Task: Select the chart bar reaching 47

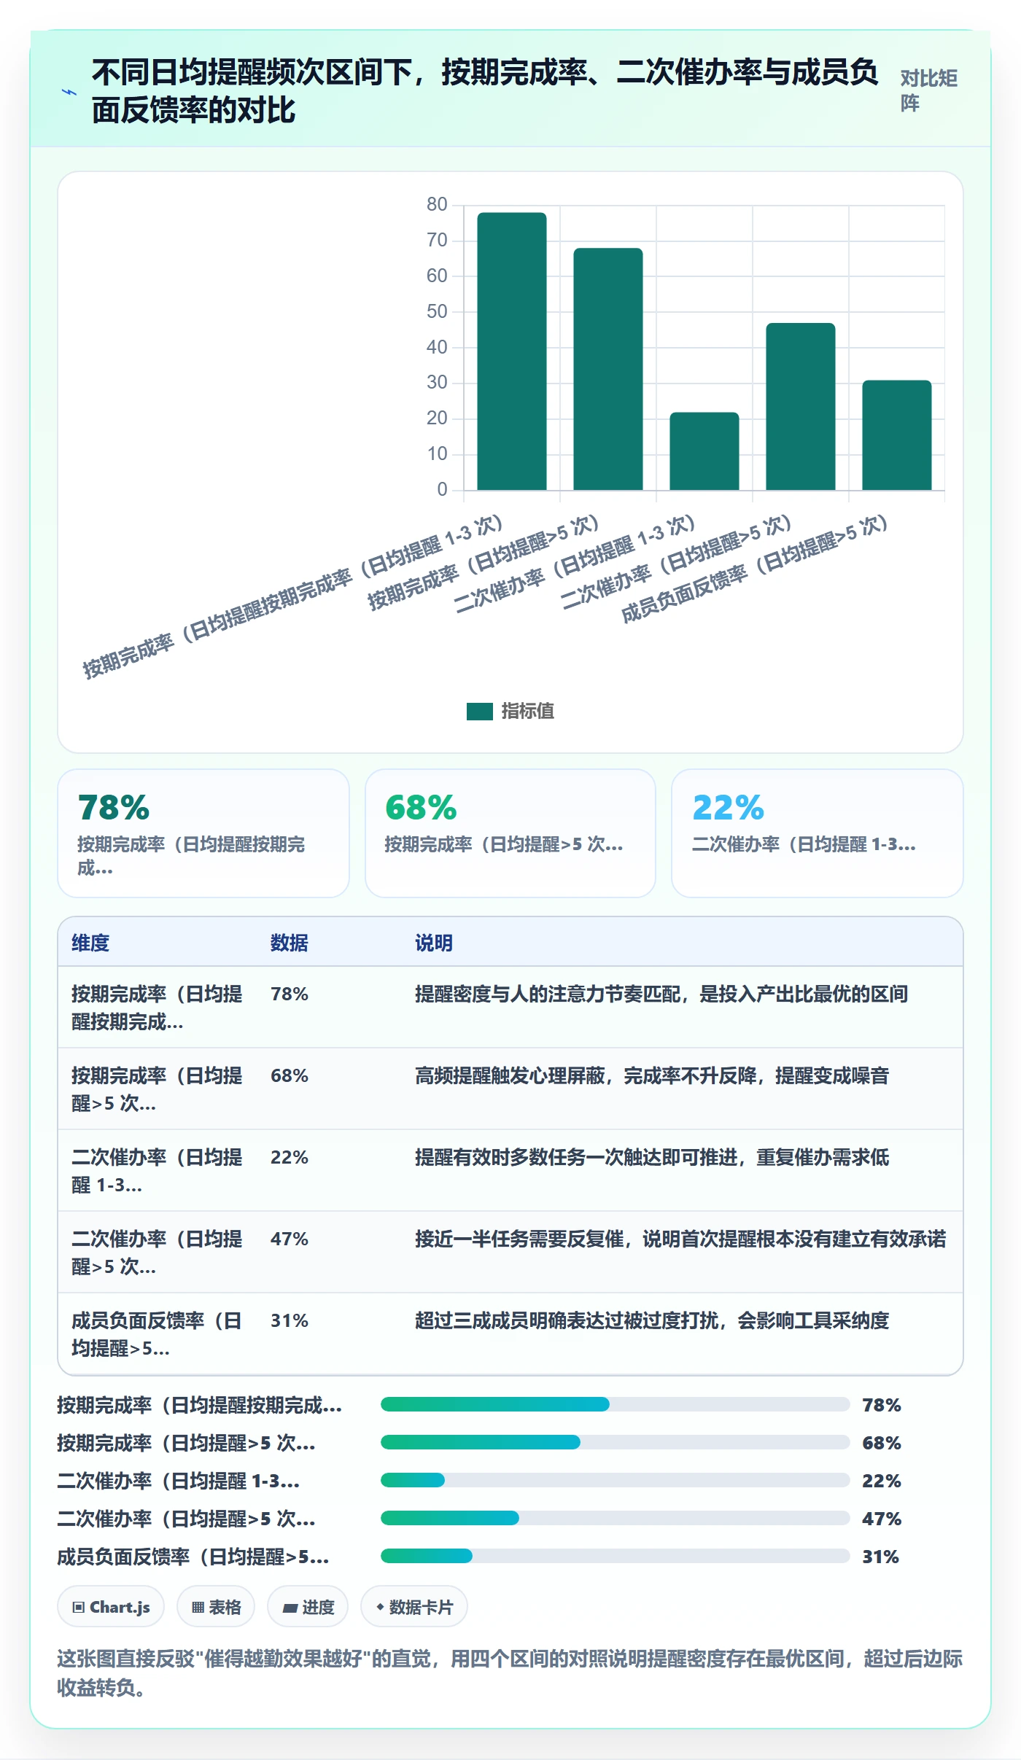Action: pyautogui.click(x=801, y=406)
